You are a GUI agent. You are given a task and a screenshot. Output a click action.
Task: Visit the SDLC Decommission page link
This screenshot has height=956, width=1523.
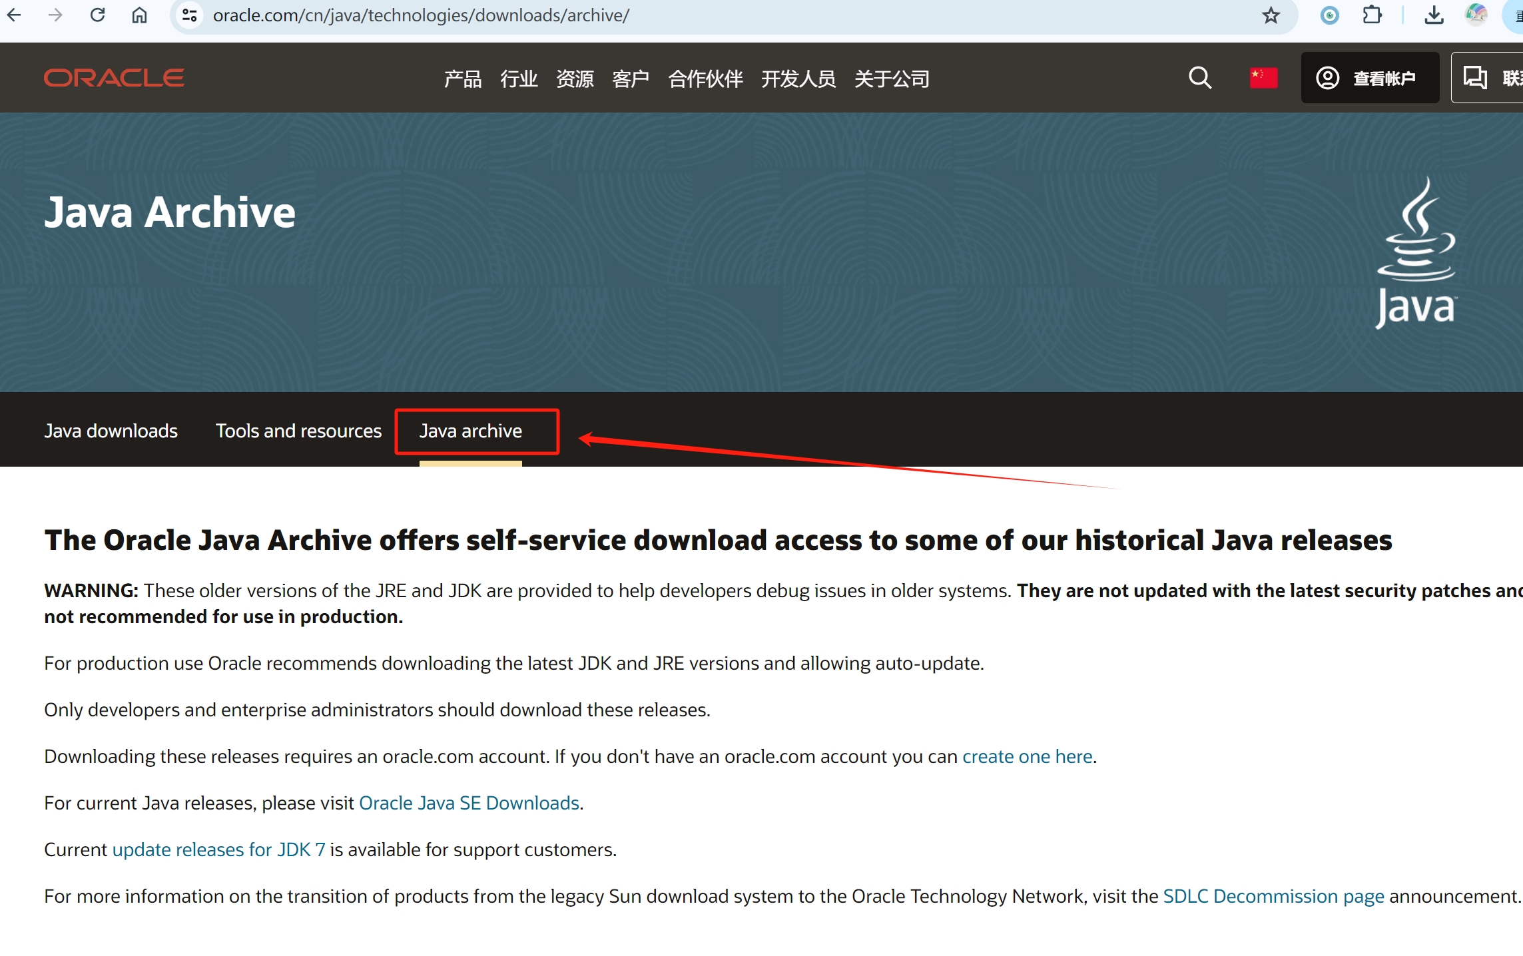(x=1273, y=896)
